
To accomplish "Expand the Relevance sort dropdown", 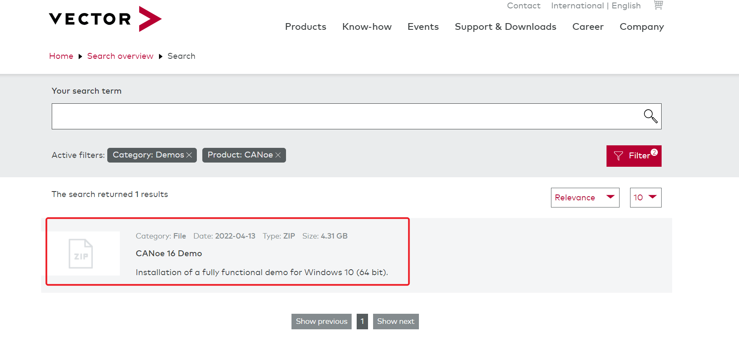I will (585, 197).
